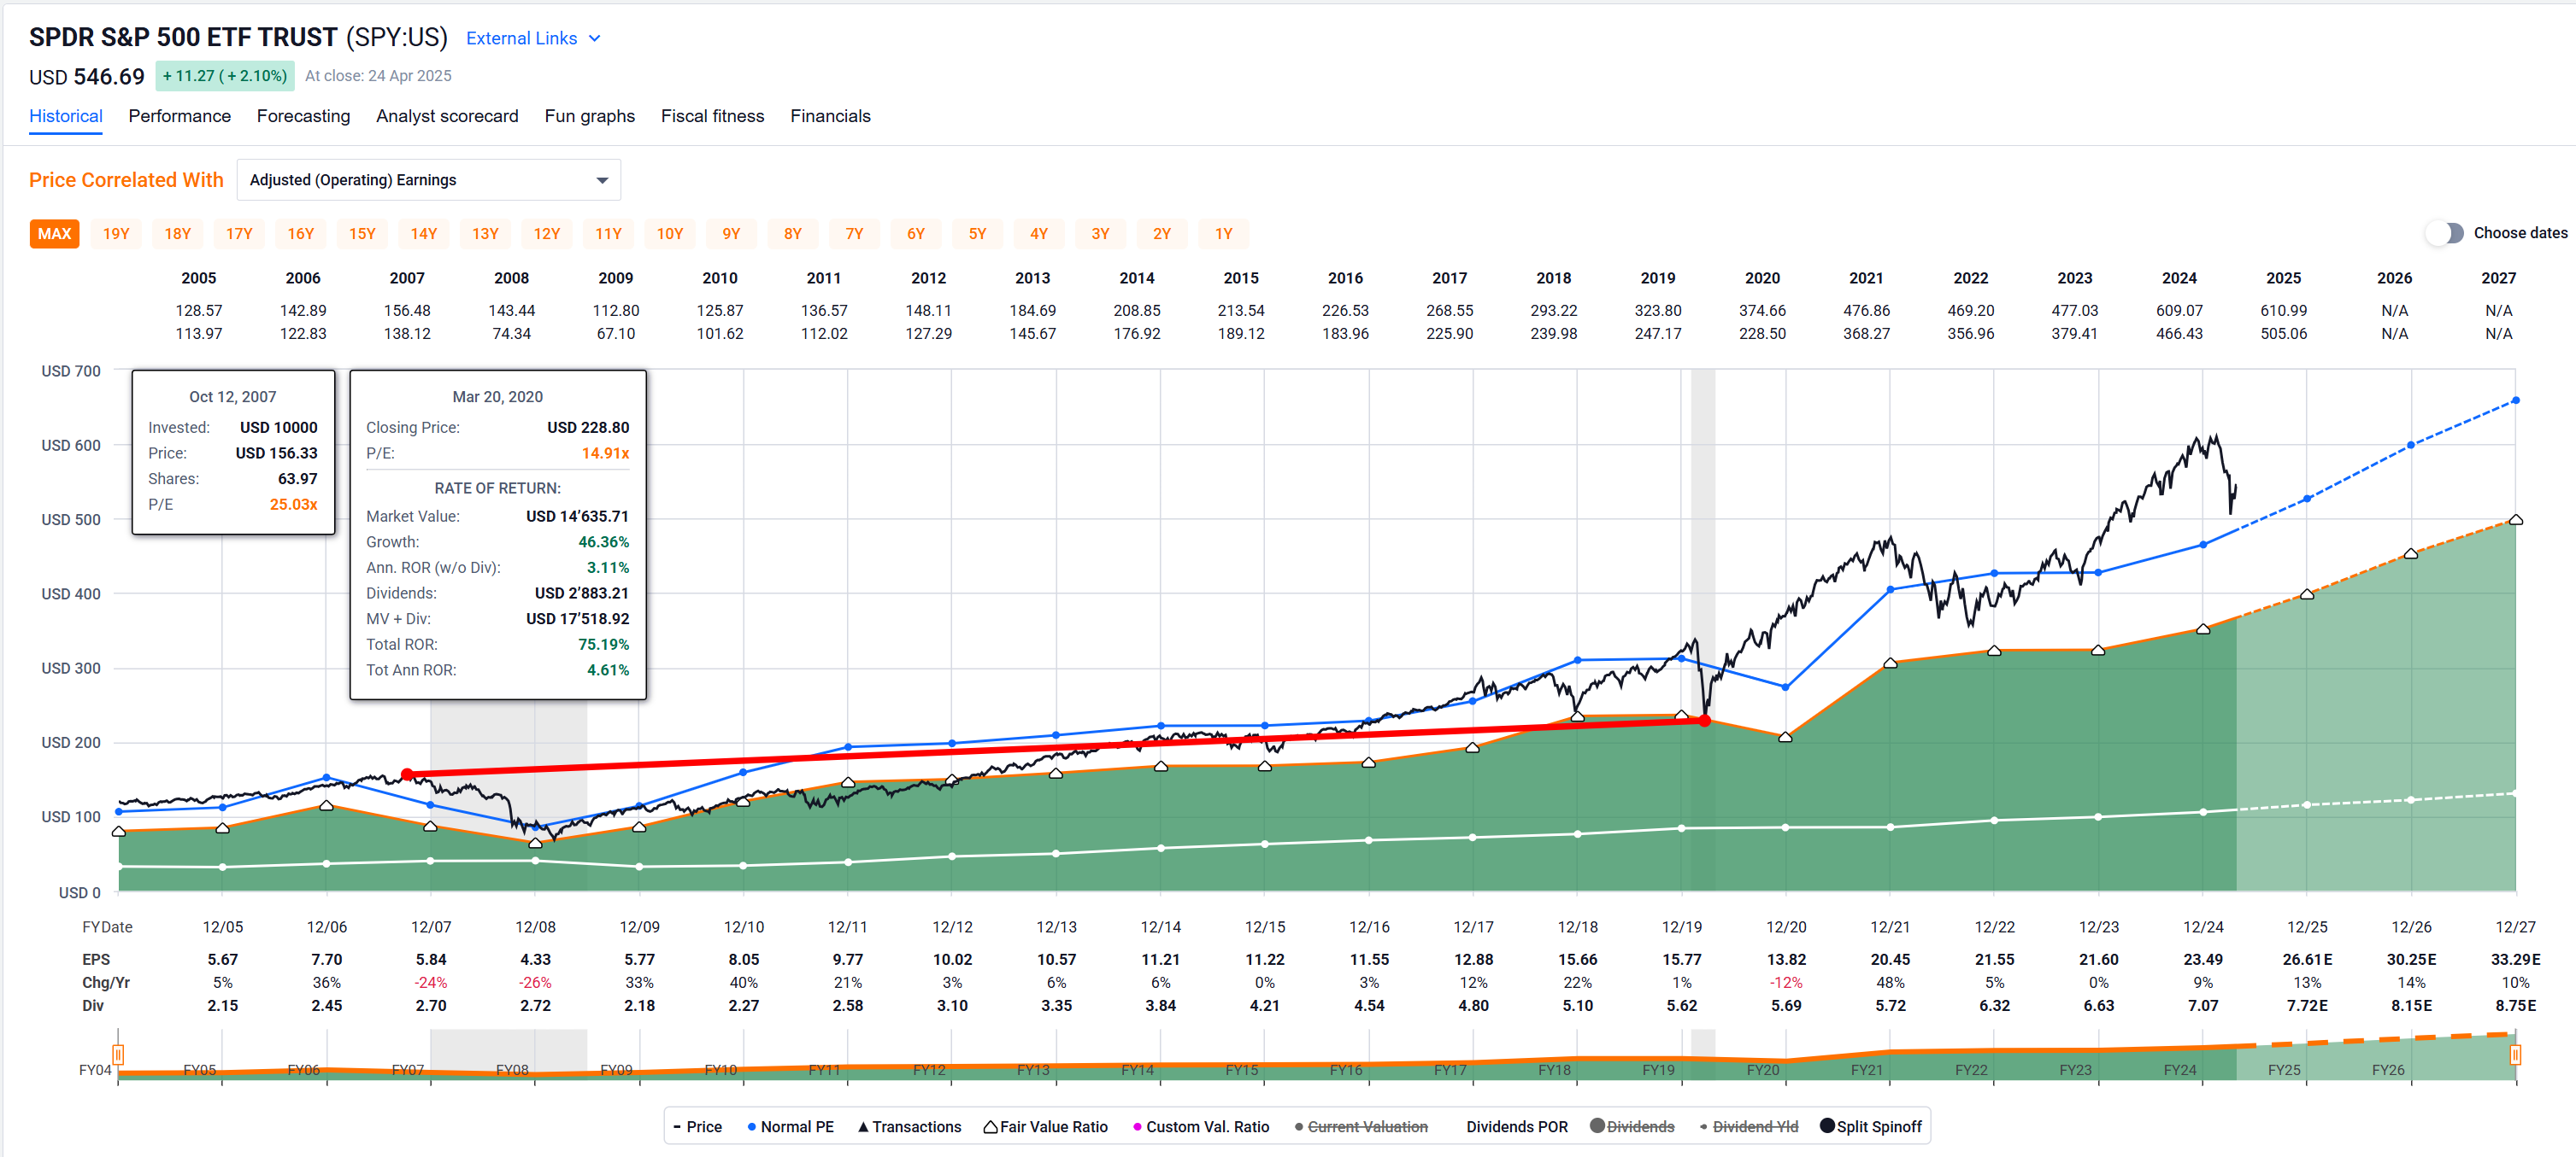This screenshot has height=1157, width=2576.
Task: Click the red marker at Oct 2007
Action: click(407, 774)
